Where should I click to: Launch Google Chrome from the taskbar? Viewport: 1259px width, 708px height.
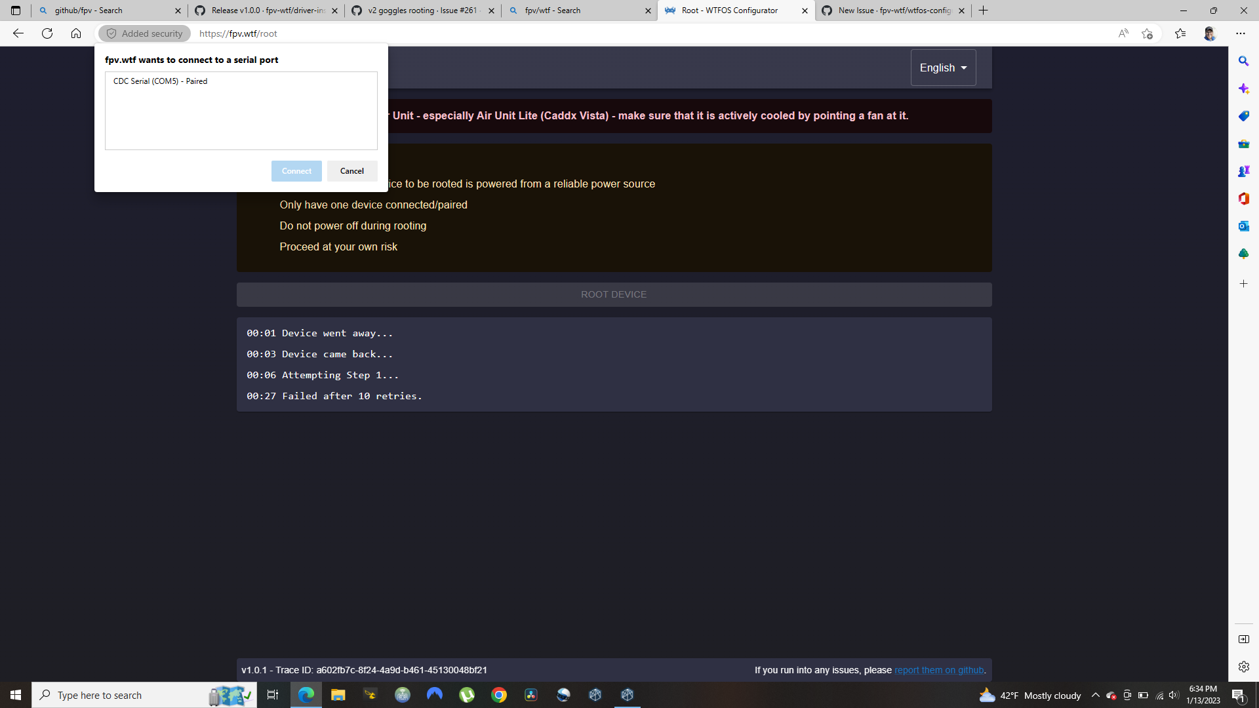pyautogui.click(x=499, y=695)
